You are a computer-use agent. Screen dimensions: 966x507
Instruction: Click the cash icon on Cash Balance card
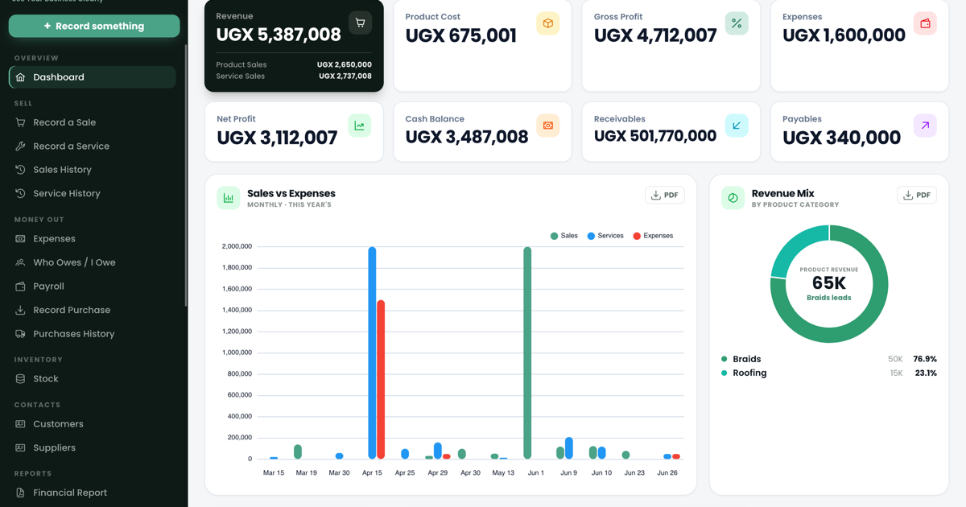coord(548,126)
